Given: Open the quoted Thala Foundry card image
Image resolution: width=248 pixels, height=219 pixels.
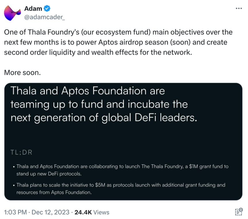Looking at the screenshot, I should (123, 142).
